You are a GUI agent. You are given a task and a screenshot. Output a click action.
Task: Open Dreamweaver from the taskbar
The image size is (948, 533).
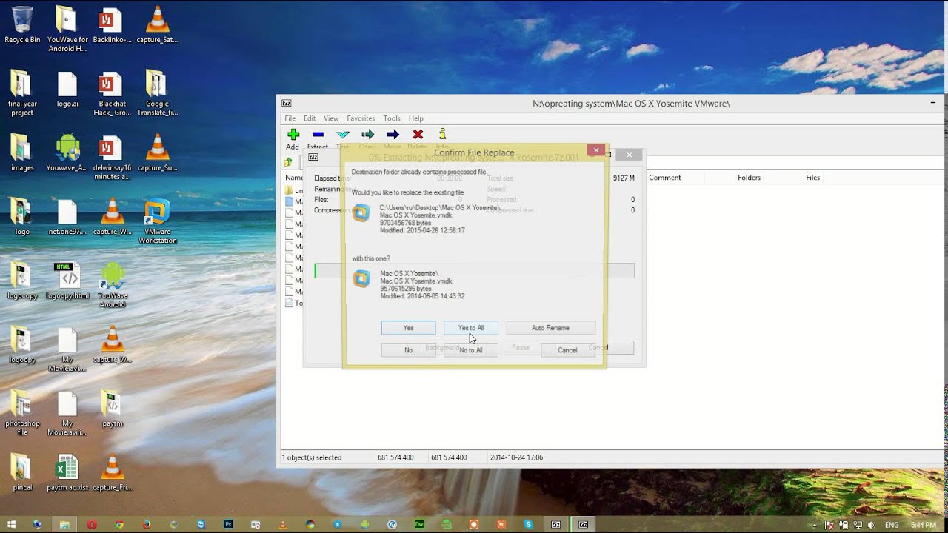click(x=419, y=524)
